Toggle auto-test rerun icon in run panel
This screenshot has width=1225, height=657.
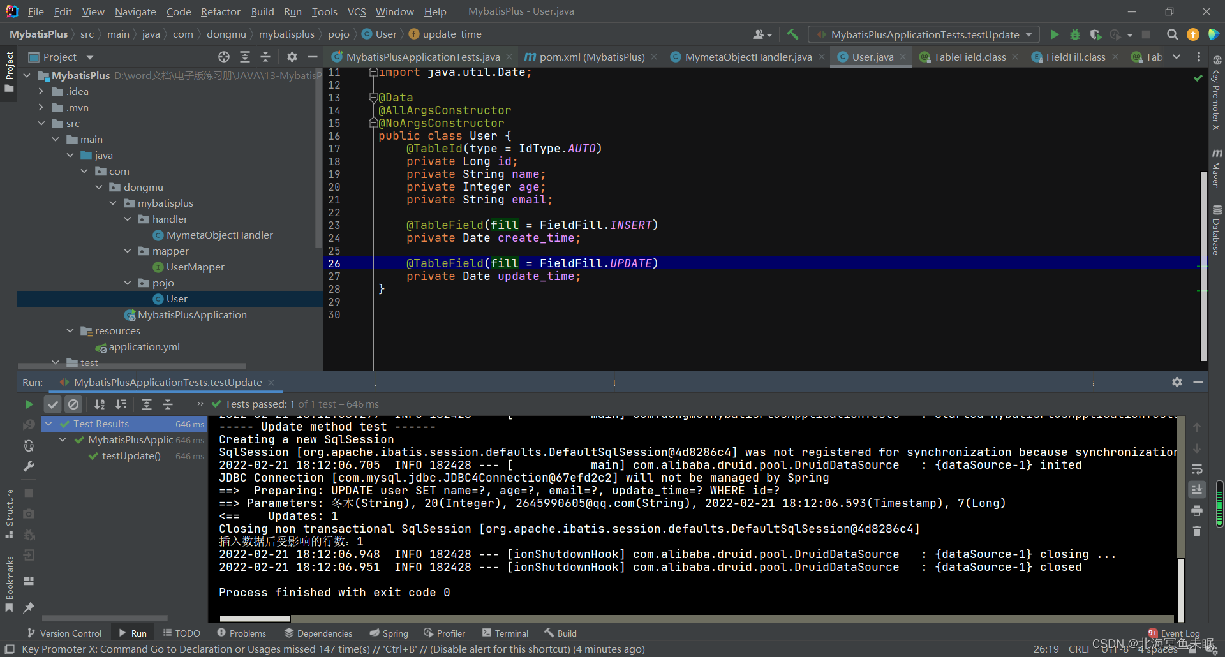click(x=29, y=445)
